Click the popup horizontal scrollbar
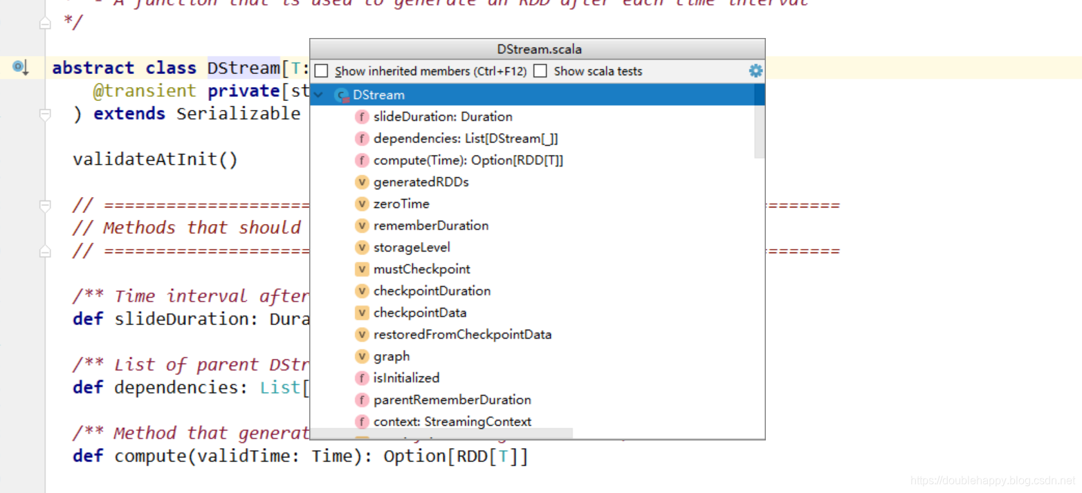The width and height of the screenshot is (1082, 493). coord(441,434)
